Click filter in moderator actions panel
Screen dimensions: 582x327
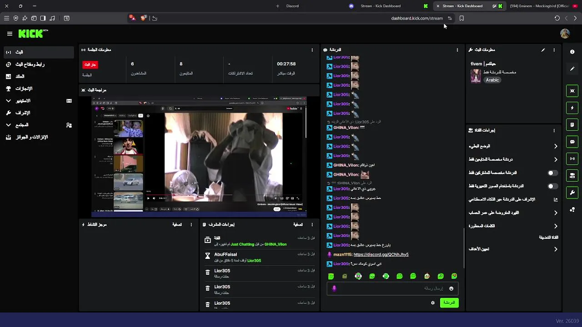[298, 225]
